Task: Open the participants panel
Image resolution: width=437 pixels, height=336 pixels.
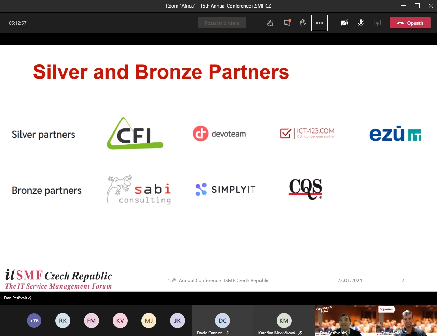Action: pyautogui.click(x=270, y=23)
